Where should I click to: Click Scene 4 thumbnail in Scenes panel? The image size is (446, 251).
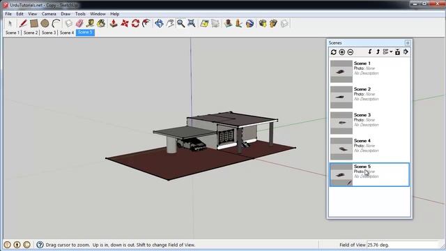(341, 149)
